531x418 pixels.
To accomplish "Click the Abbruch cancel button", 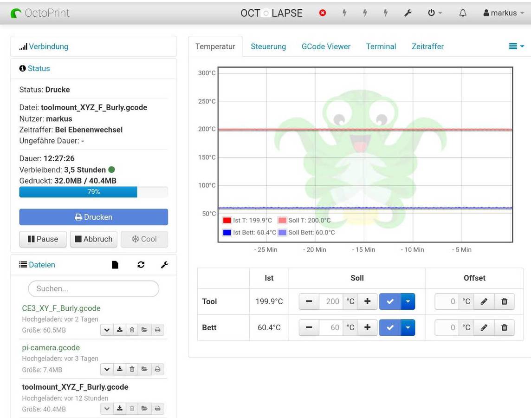I will [93, 239].
